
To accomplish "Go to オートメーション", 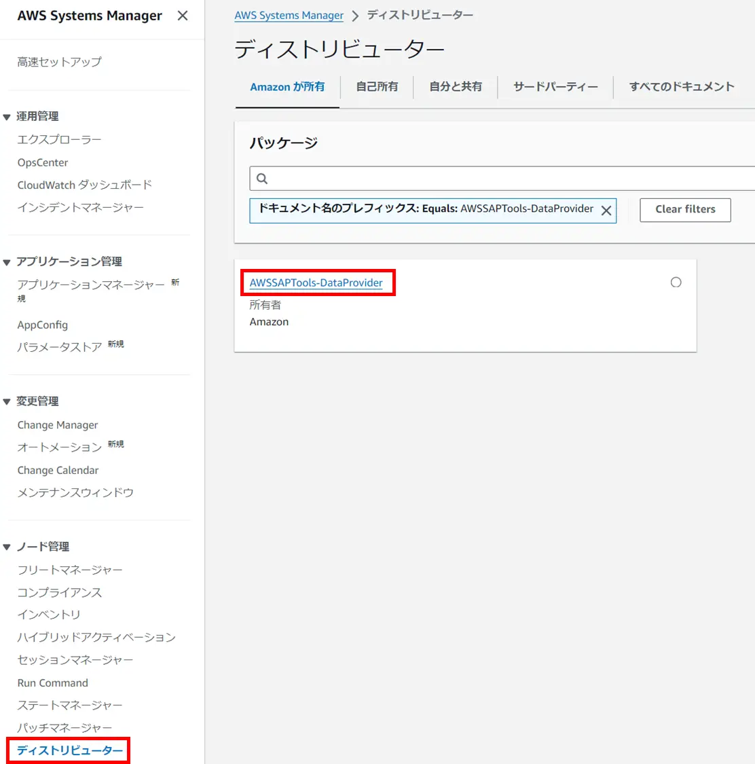I will pos(60,448).
